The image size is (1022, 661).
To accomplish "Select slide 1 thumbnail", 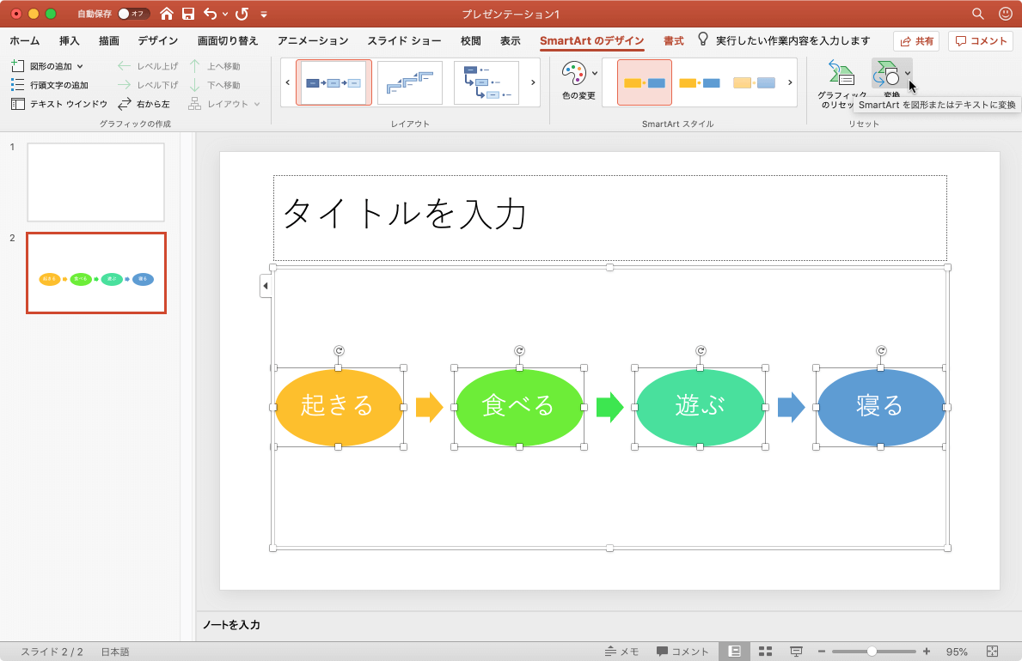I will pyautogui.click(x=95, y=182).
